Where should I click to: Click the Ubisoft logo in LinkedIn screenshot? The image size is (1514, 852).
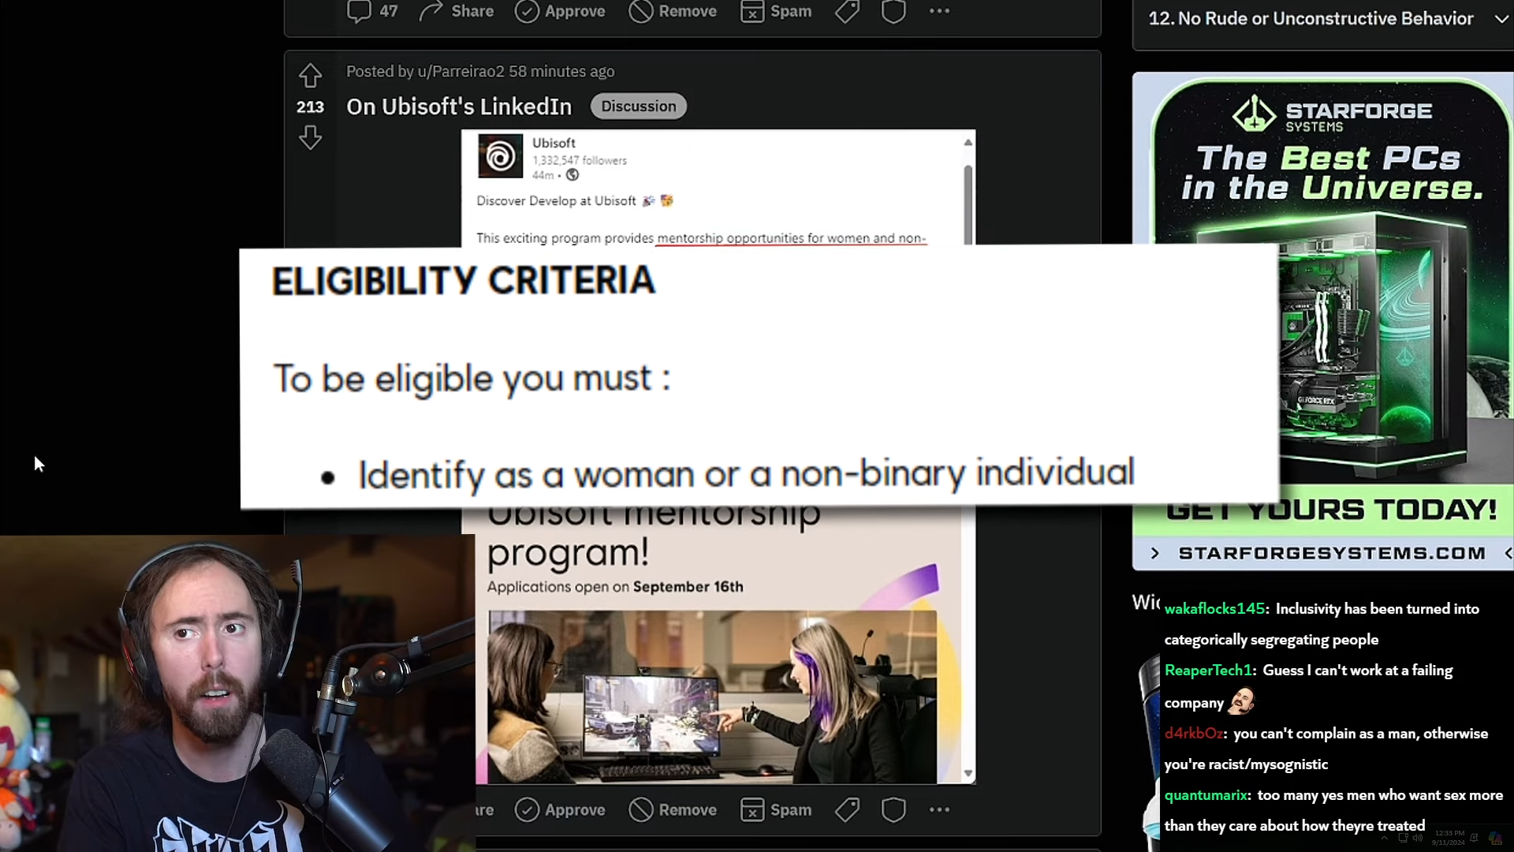click(x=500, y=156)
